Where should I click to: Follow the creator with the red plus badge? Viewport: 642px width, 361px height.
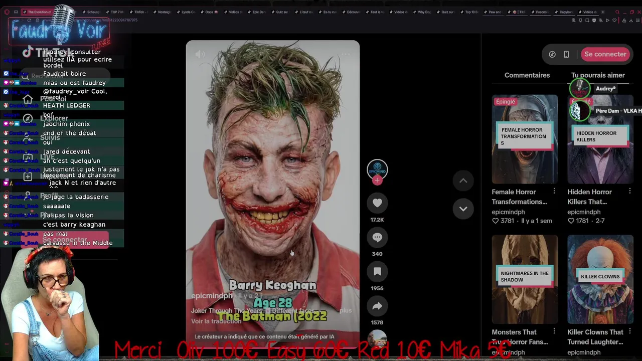(377, 180)
